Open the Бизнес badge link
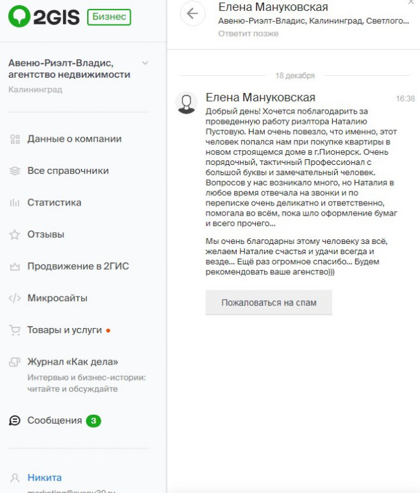 [109, 17]
